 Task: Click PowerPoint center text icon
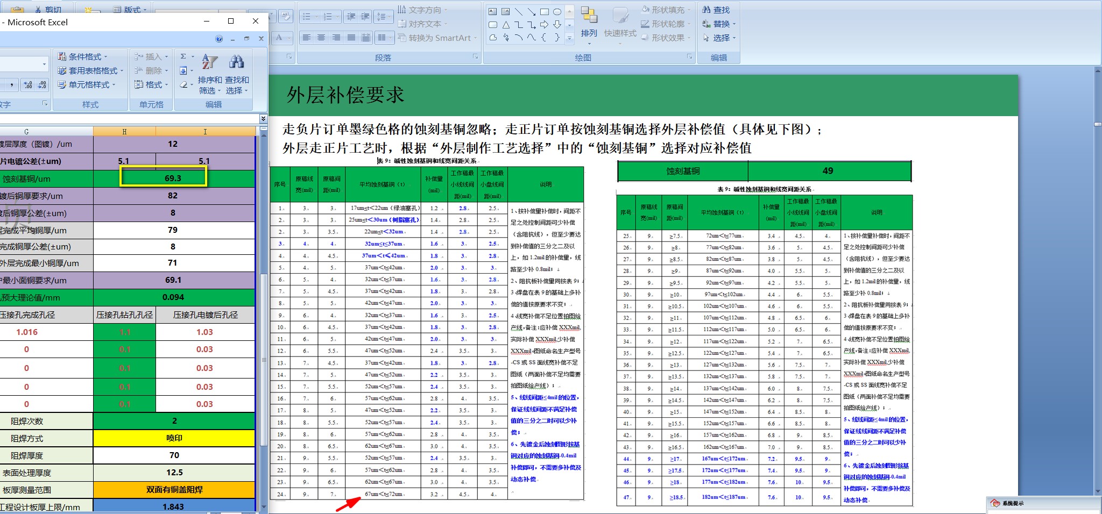pyautogui.click(x=321, y=38)
